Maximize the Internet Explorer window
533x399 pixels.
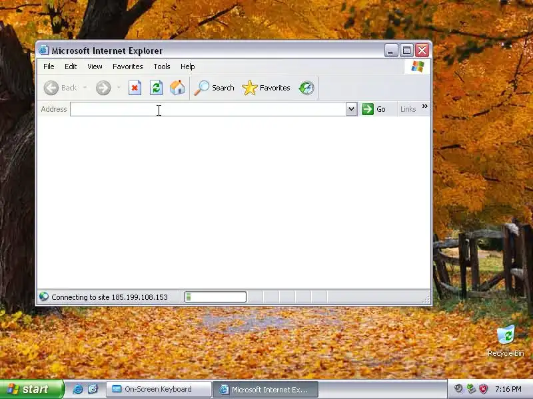point(406,51)
